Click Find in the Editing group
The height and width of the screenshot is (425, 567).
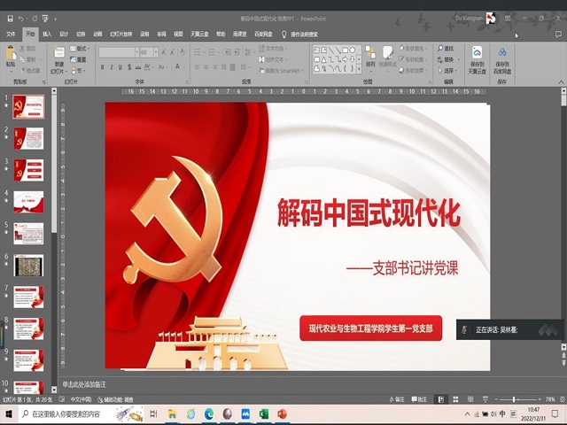pos(446,49)
